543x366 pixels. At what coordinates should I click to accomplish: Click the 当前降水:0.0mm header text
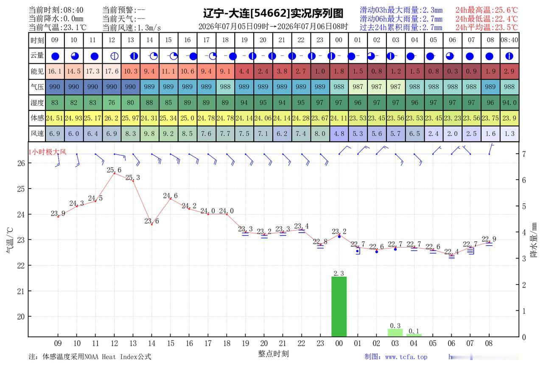(56, 19)
